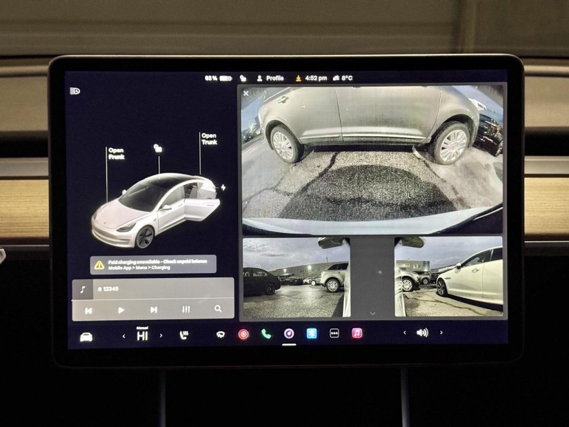Collapse camera views with down chevron
Image resolution: width=569 pixels, height=427 pixels.
[373, 313]
